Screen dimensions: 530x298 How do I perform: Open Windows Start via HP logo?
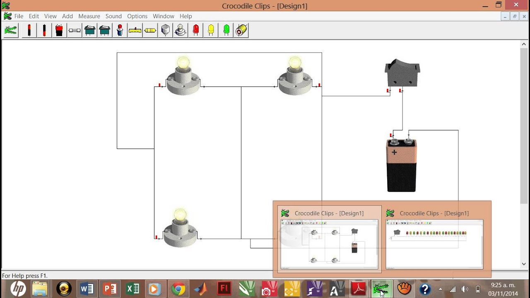[18, 288]
